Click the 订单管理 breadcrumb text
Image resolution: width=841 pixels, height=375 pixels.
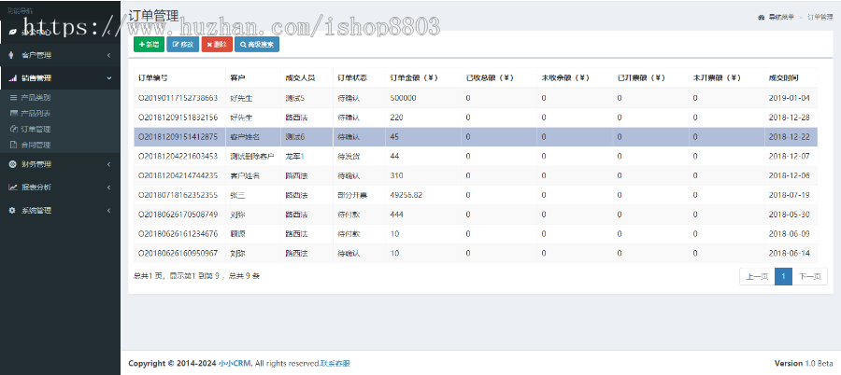[820, 18]
